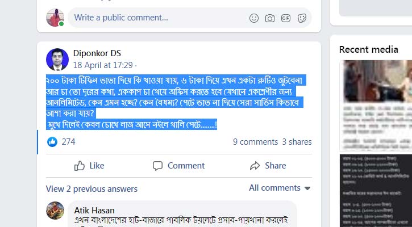Open the GIF picker in the comment box

click(x=286, y=18)
